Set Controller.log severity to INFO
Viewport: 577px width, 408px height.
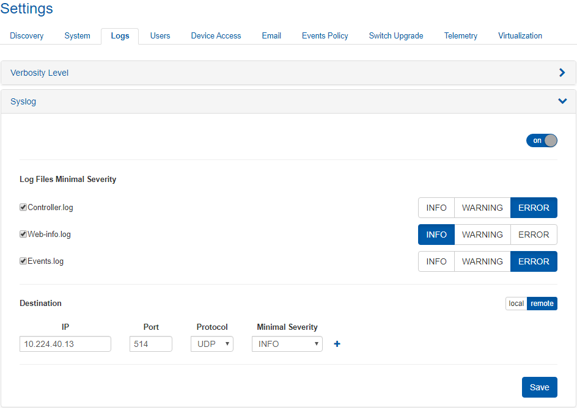[x=436, y=208]
